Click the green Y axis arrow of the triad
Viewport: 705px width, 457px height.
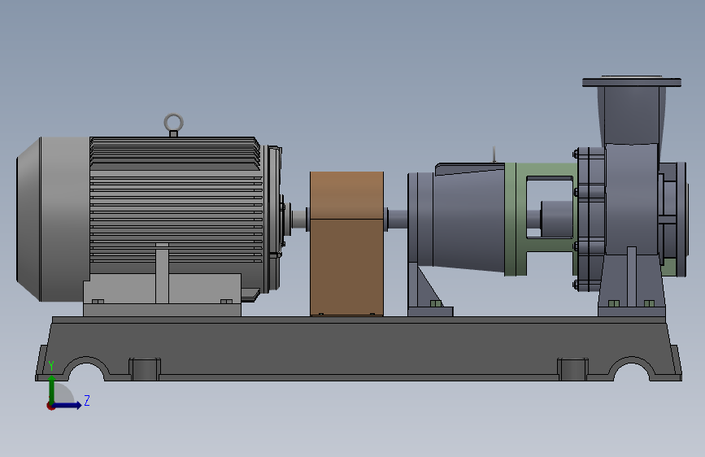pyautogui.click(x=52, y=389)
